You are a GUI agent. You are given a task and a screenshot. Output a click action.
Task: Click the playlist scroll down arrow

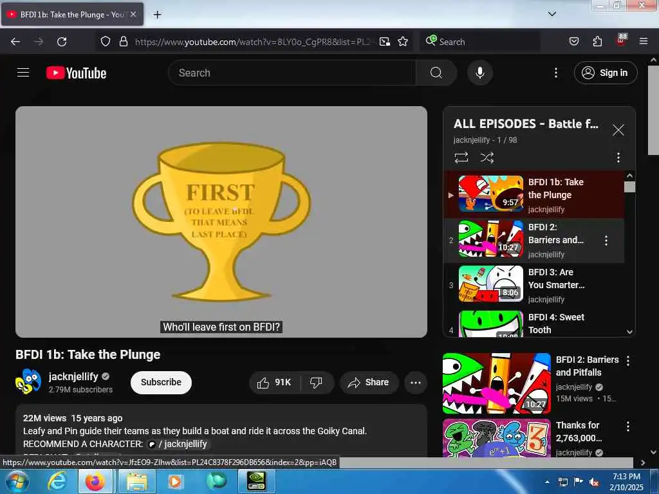point(629,332)
